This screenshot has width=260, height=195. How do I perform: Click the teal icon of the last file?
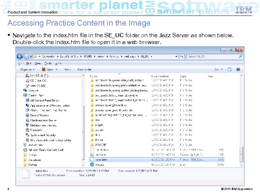coord(92,165)
